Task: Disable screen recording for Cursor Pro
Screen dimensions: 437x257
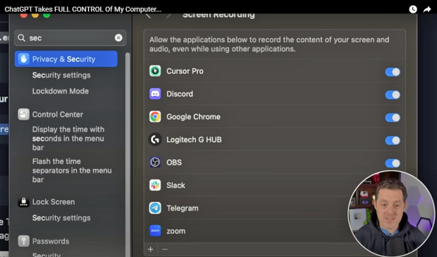Action: tap(393, 72)
